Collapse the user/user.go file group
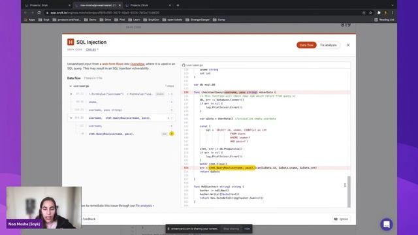The width and height of the screenshot is (418, 235). point(71,86)
